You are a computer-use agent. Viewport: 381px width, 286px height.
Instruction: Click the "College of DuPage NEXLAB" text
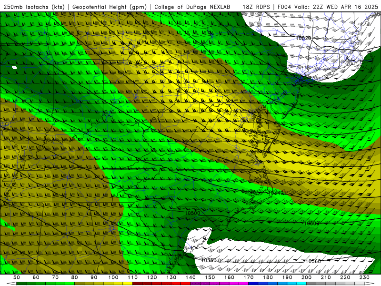pos(192,7)
